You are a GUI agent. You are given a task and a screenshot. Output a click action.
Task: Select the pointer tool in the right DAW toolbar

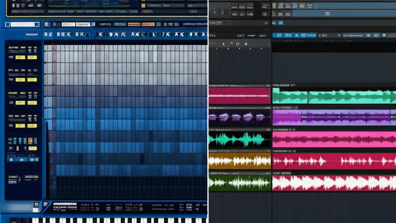point(275,35)
